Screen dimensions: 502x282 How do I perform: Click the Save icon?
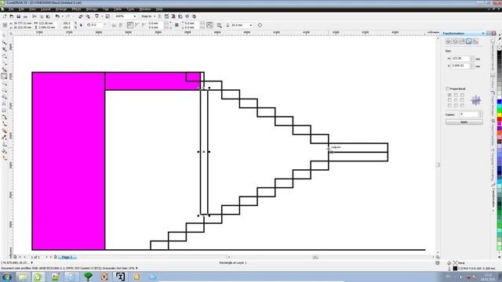click(19, 16)
